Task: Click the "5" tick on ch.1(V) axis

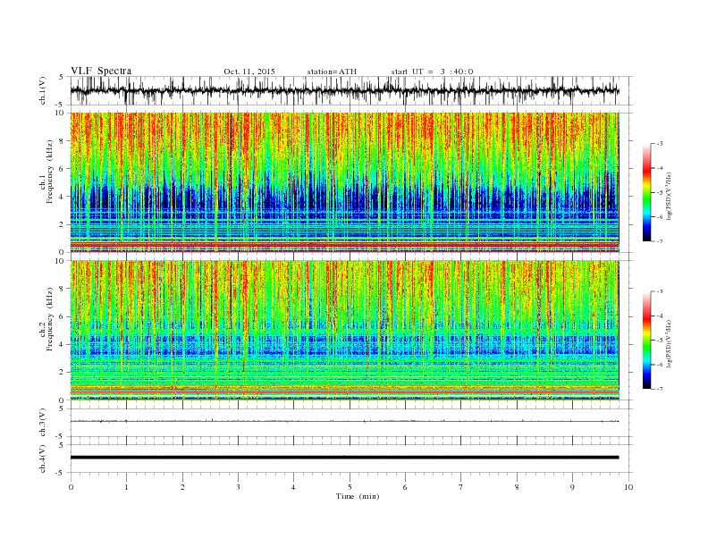Action: pos(62,77)
